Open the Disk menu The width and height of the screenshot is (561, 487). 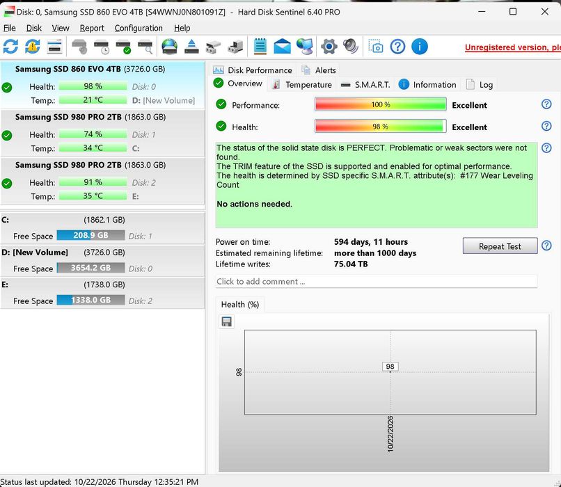click(34, 28)
